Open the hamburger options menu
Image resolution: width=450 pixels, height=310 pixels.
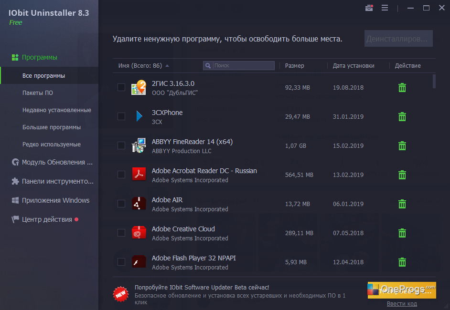(385, 8)
